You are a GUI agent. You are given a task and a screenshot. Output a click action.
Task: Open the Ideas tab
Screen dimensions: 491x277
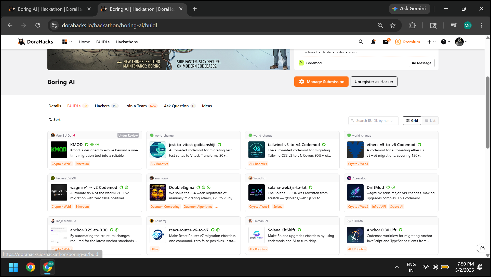(207, 106)
